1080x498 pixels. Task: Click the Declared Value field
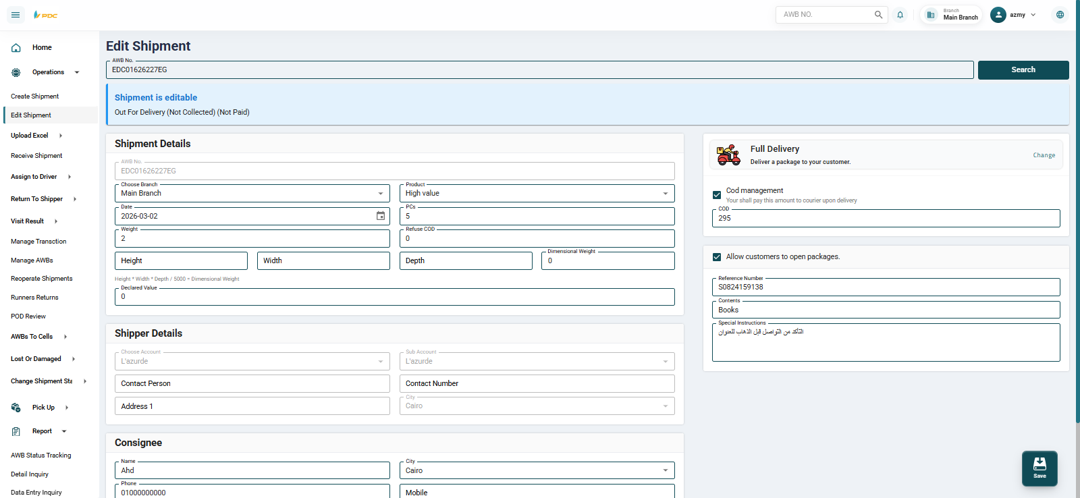pos(395,297)
